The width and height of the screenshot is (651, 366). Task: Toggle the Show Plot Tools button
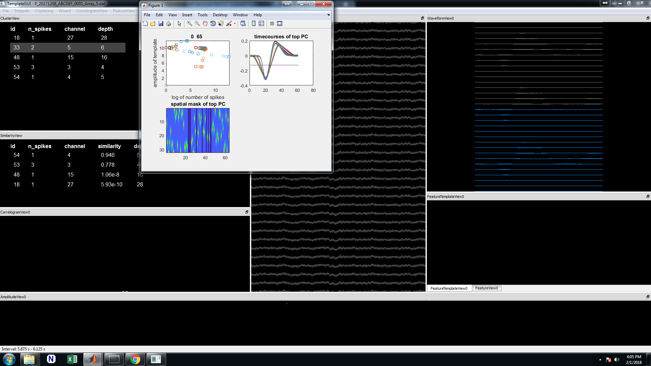(280, 23)
